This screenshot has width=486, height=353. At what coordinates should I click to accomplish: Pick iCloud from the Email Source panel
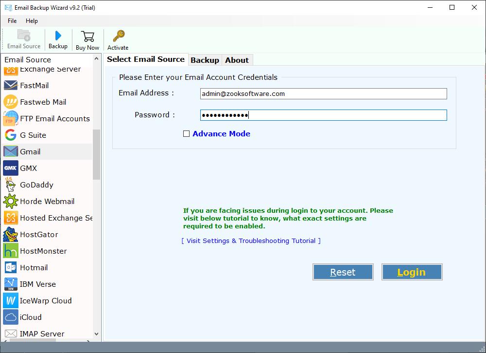(30, 317)
